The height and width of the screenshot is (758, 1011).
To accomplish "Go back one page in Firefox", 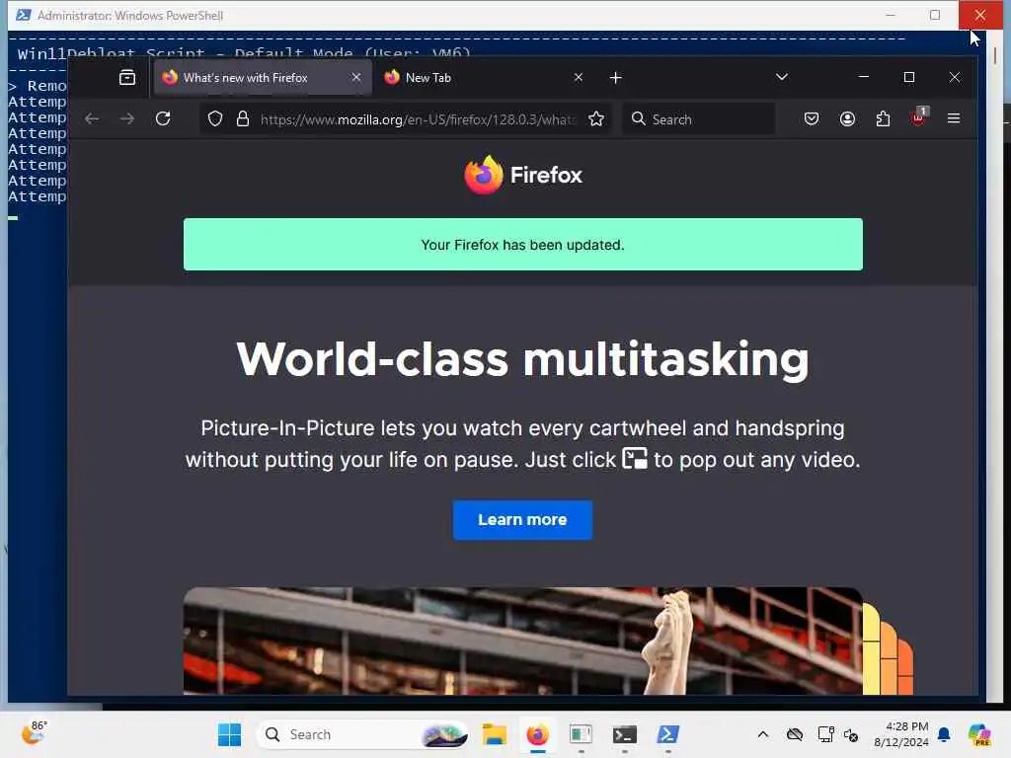I will click(92, 118).
